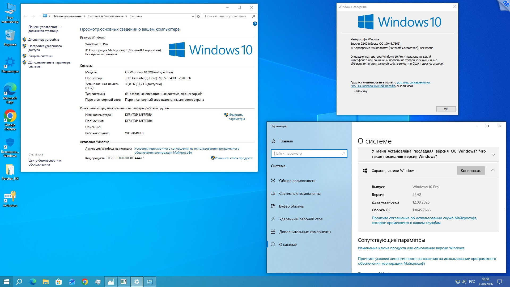The width and height of the screenshot is (510, 287).
Task: Open the notification center
Action: tap(500, 282)
